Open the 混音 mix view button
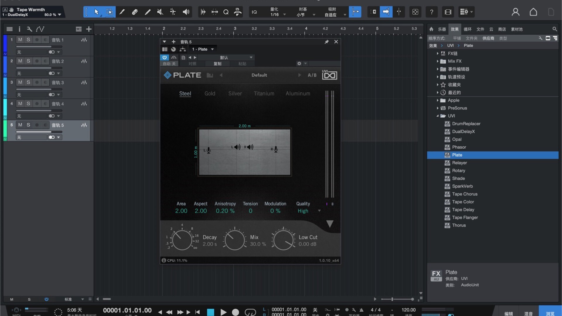 528,313
